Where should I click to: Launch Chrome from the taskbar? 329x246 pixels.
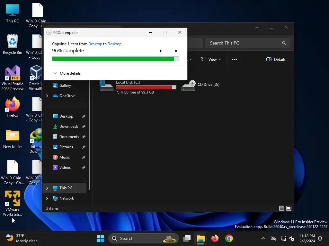pos(229,238)
